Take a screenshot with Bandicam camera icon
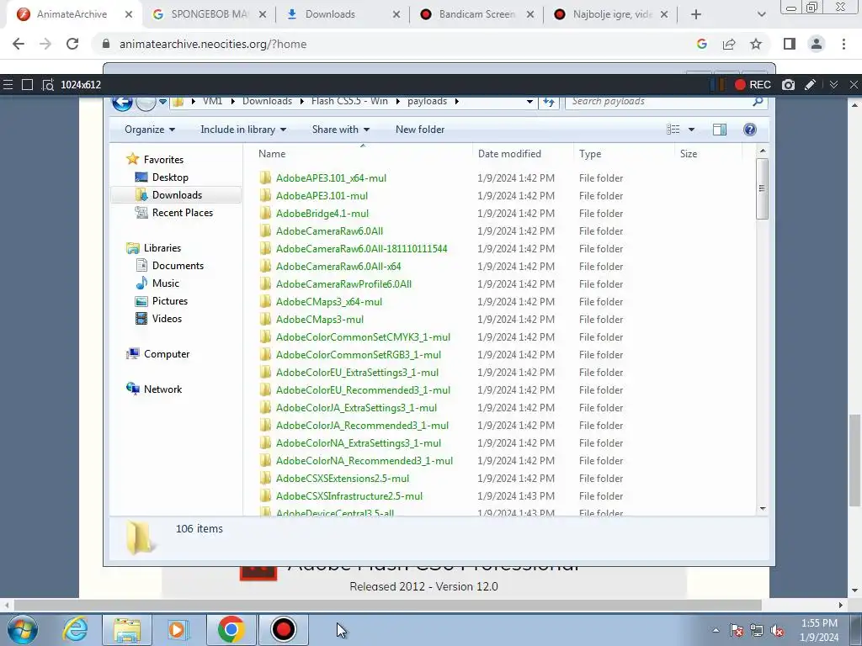The width and height of the screenshot is (862, 646). point(788,85)
